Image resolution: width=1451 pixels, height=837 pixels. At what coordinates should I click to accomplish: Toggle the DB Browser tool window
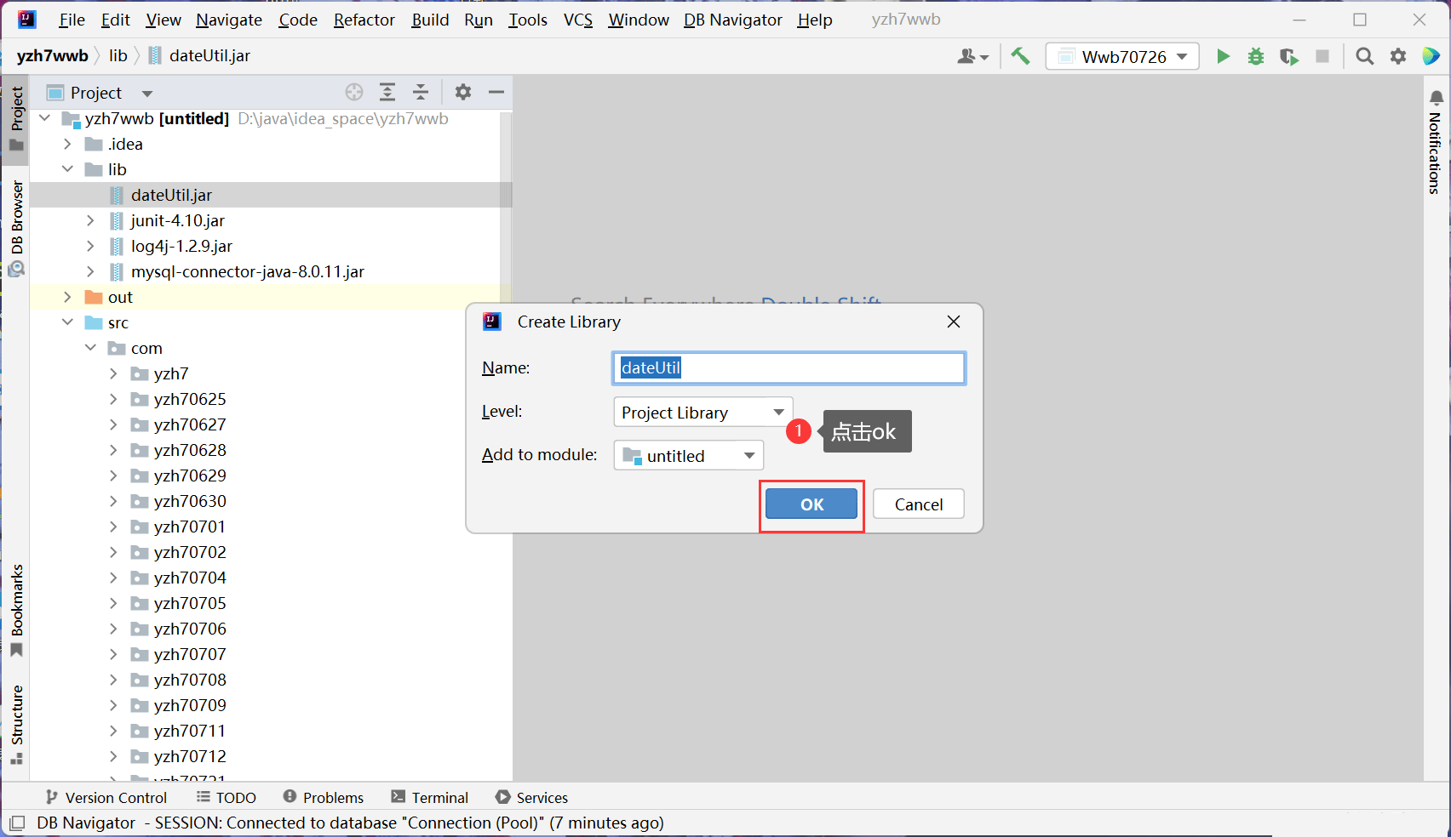coord(16,227)
